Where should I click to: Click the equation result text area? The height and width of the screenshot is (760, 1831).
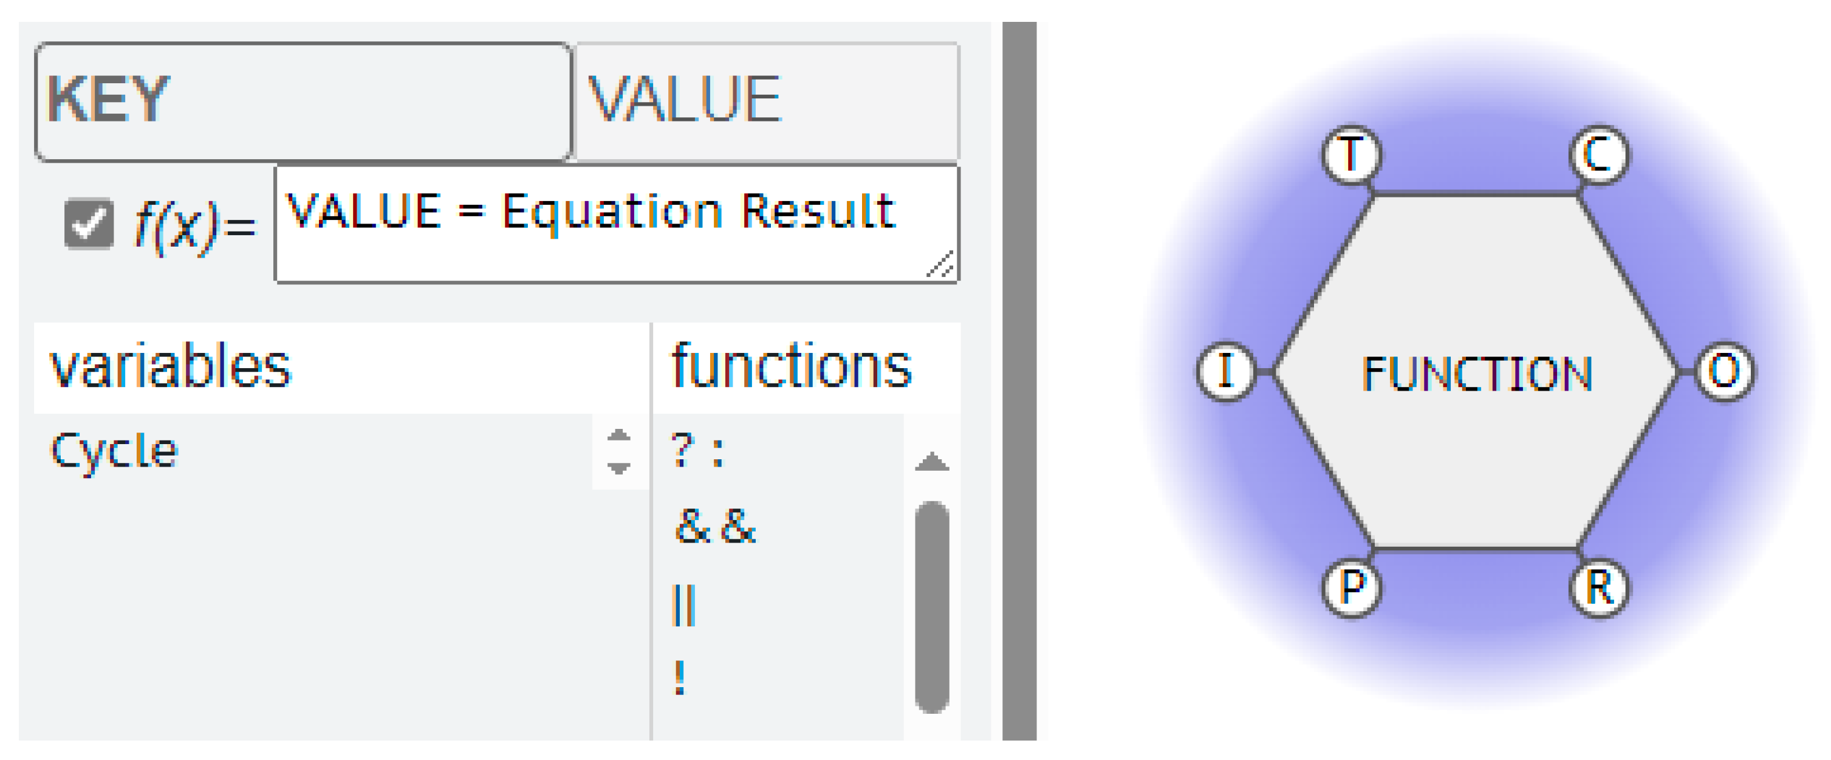615,225
